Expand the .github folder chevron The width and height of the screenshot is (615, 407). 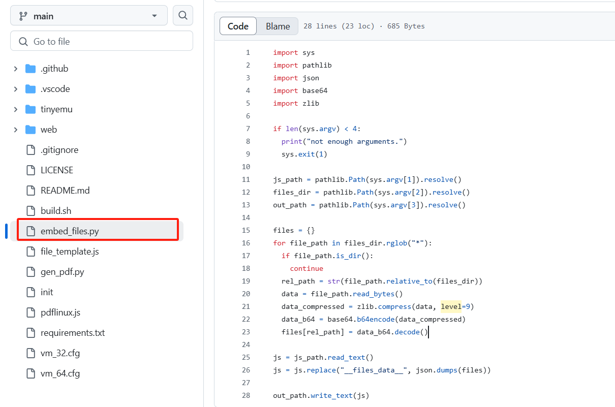pyautogui.click(x=16, y=69)
